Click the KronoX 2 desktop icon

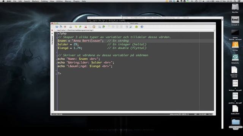(x=235, y=20)
